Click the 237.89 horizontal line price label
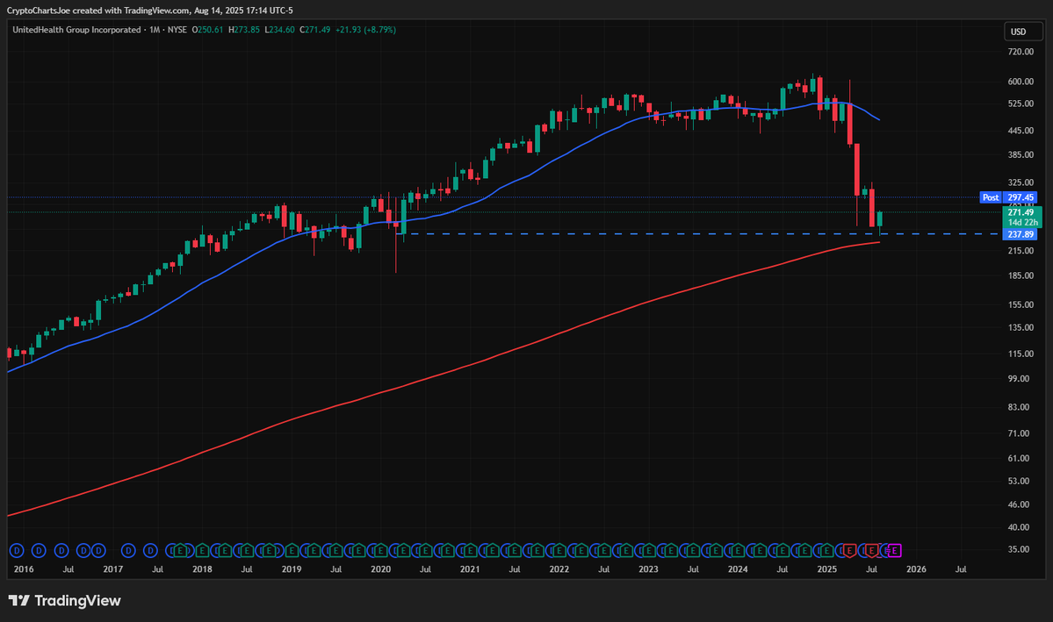 coord(1021,234)
